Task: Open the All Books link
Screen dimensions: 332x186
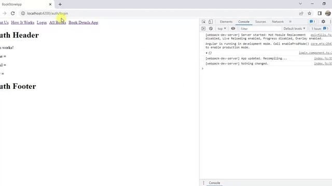Action: pyautogui.click(x=58, y=23)
